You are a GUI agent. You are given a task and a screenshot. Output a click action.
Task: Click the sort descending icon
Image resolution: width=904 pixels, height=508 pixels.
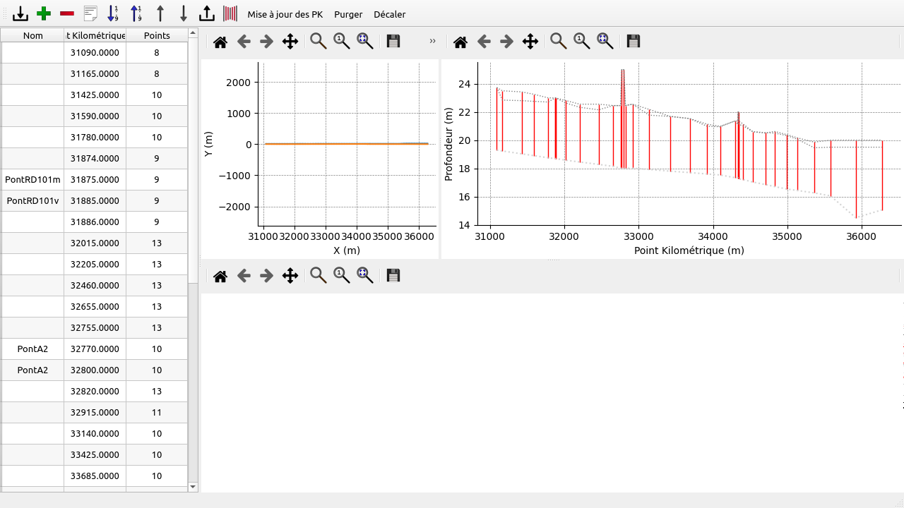(x=136, y=13)
